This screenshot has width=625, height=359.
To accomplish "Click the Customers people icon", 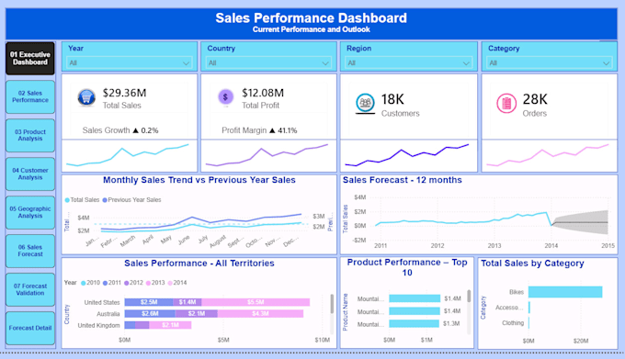I will click(365, 103).
